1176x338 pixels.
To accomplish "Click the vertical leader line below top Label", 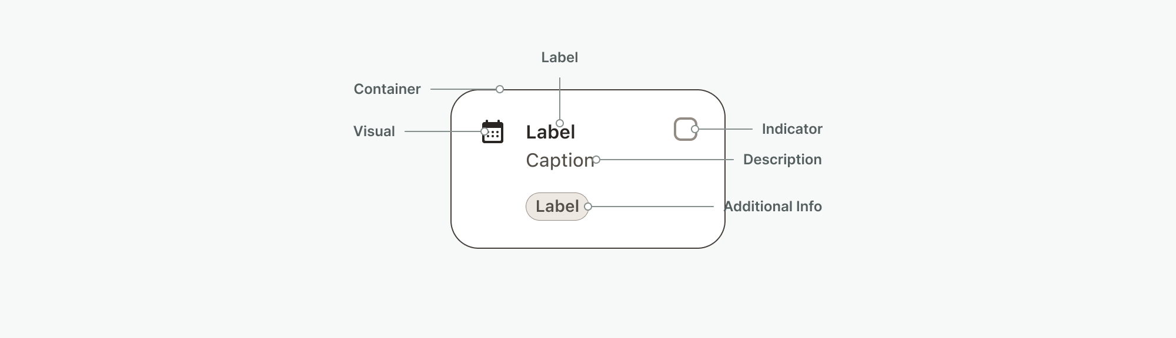I will [x=560, y=99].
